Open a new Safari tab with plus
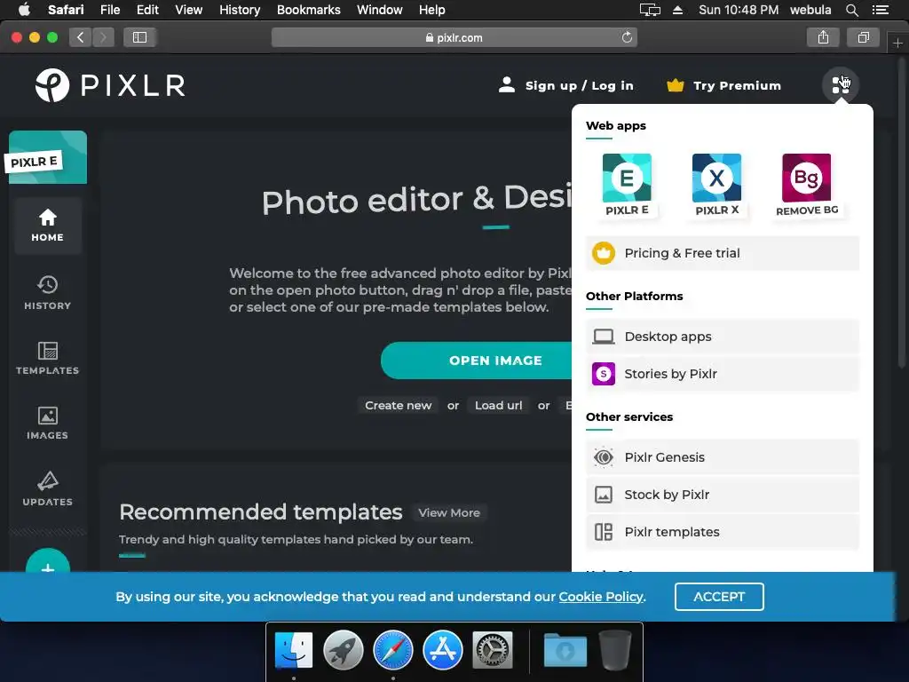Viewport: 909px width, 682px height. (x=897, y=43)
